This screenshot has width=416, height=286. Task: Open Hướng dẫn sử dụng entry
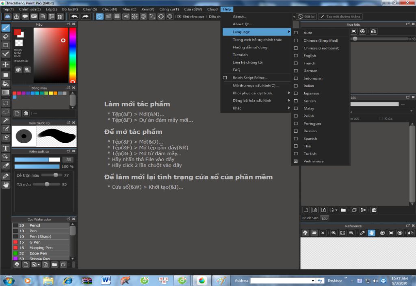point(250,47)
